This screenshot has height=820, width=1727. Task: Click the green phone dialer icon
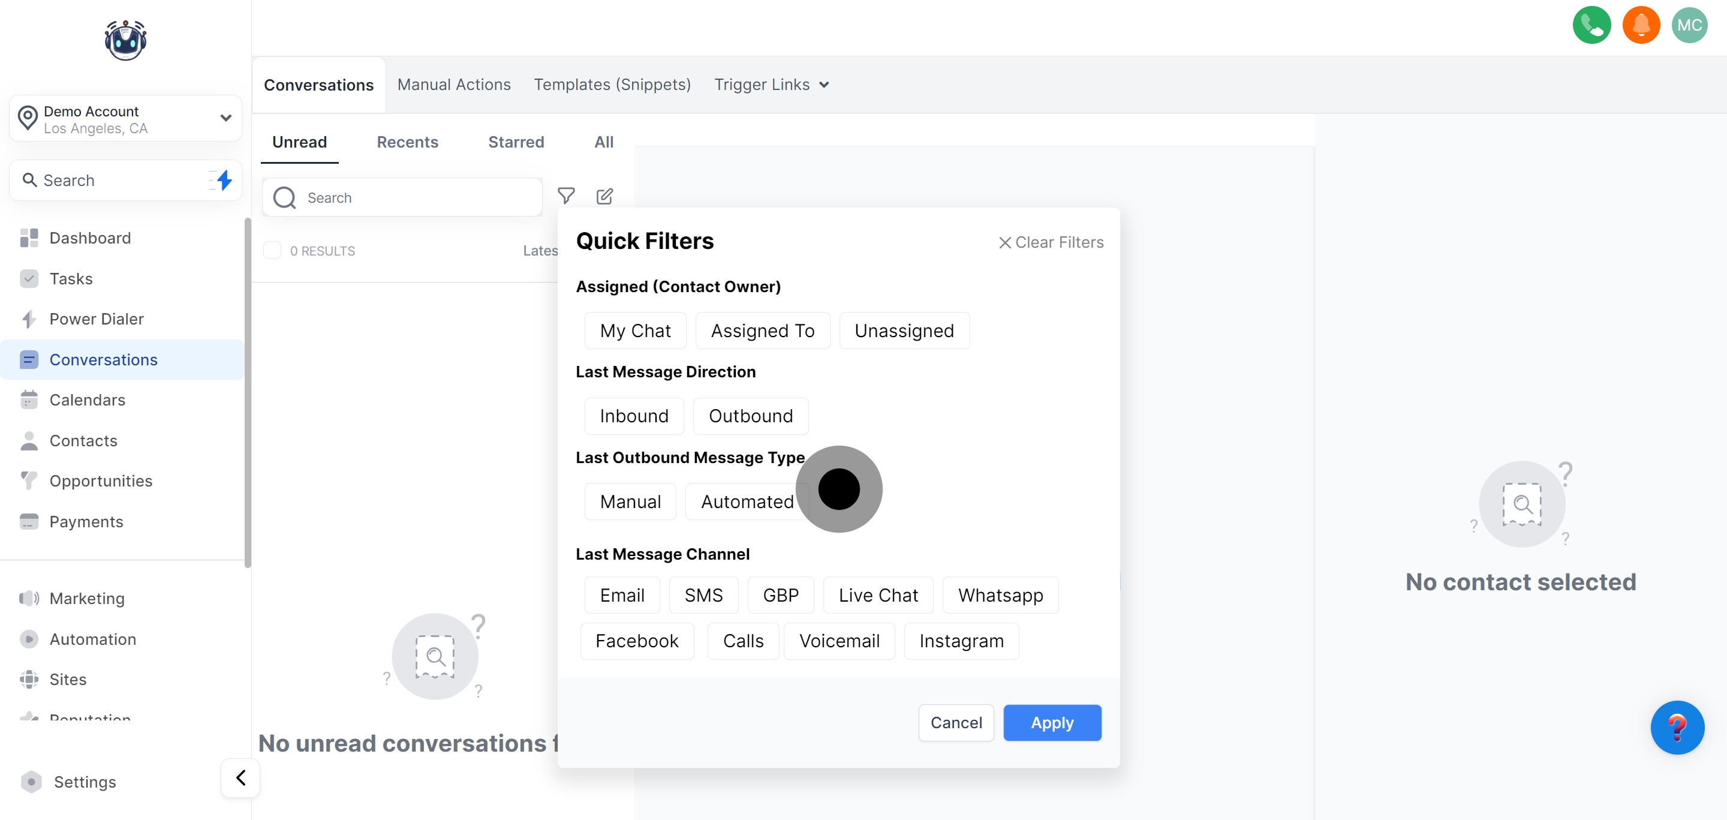coord(1591,25)
